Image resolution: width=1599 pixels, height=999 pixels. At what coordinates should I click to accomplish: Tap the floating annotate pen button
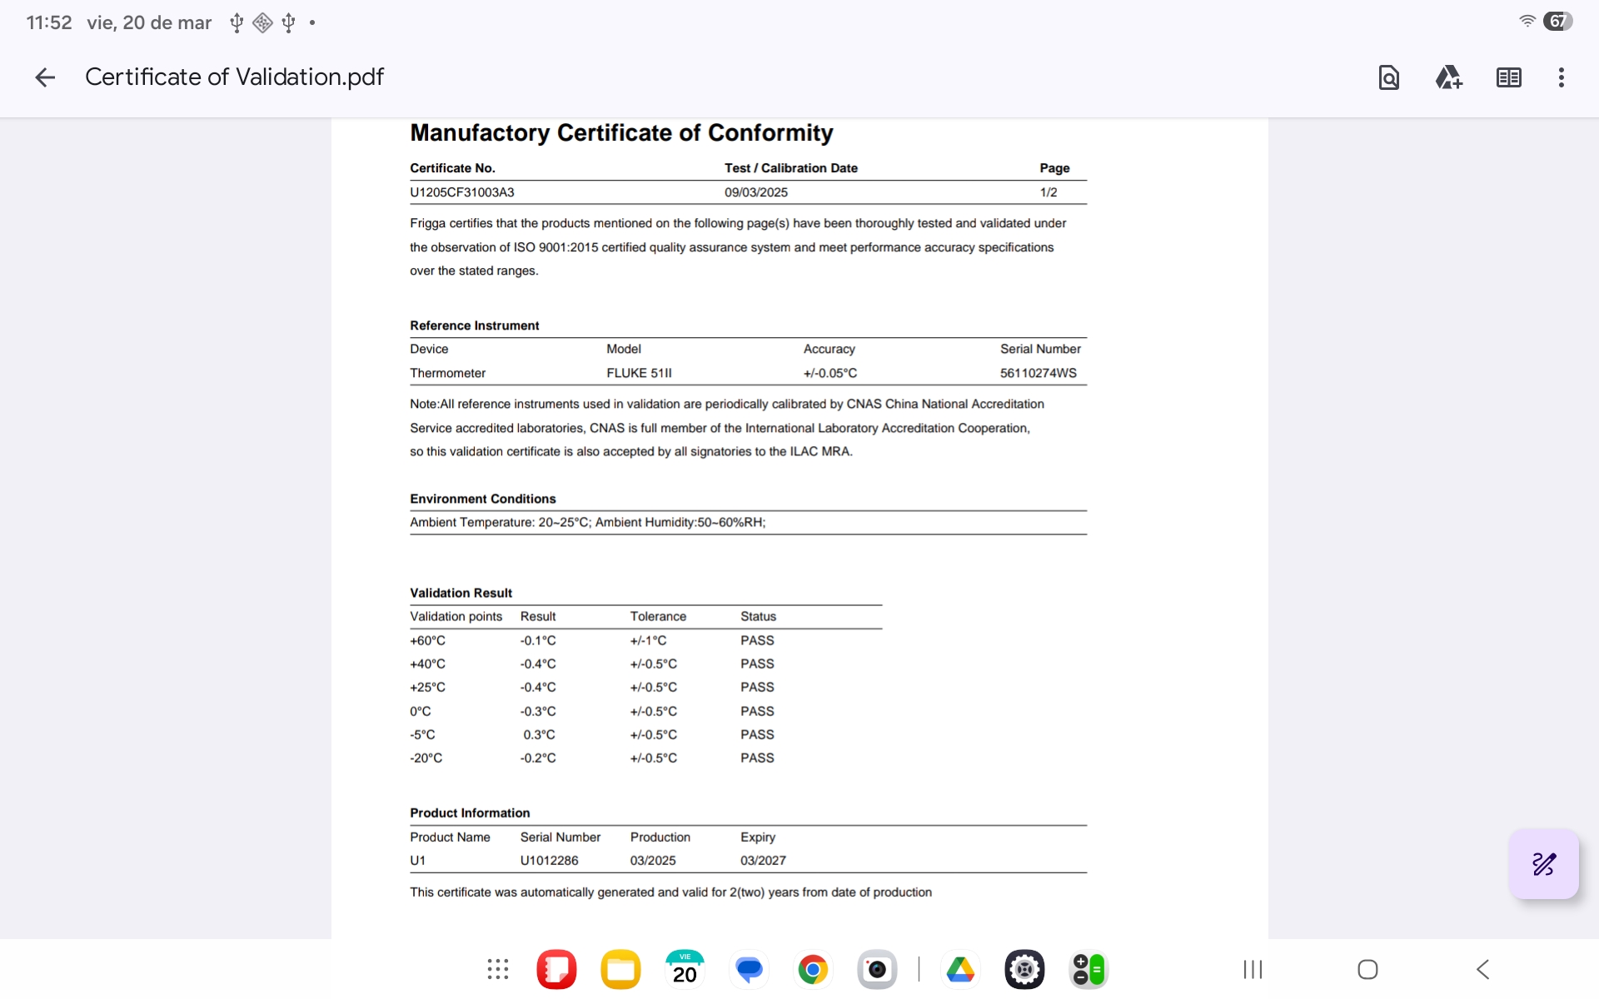(1543, 864)
